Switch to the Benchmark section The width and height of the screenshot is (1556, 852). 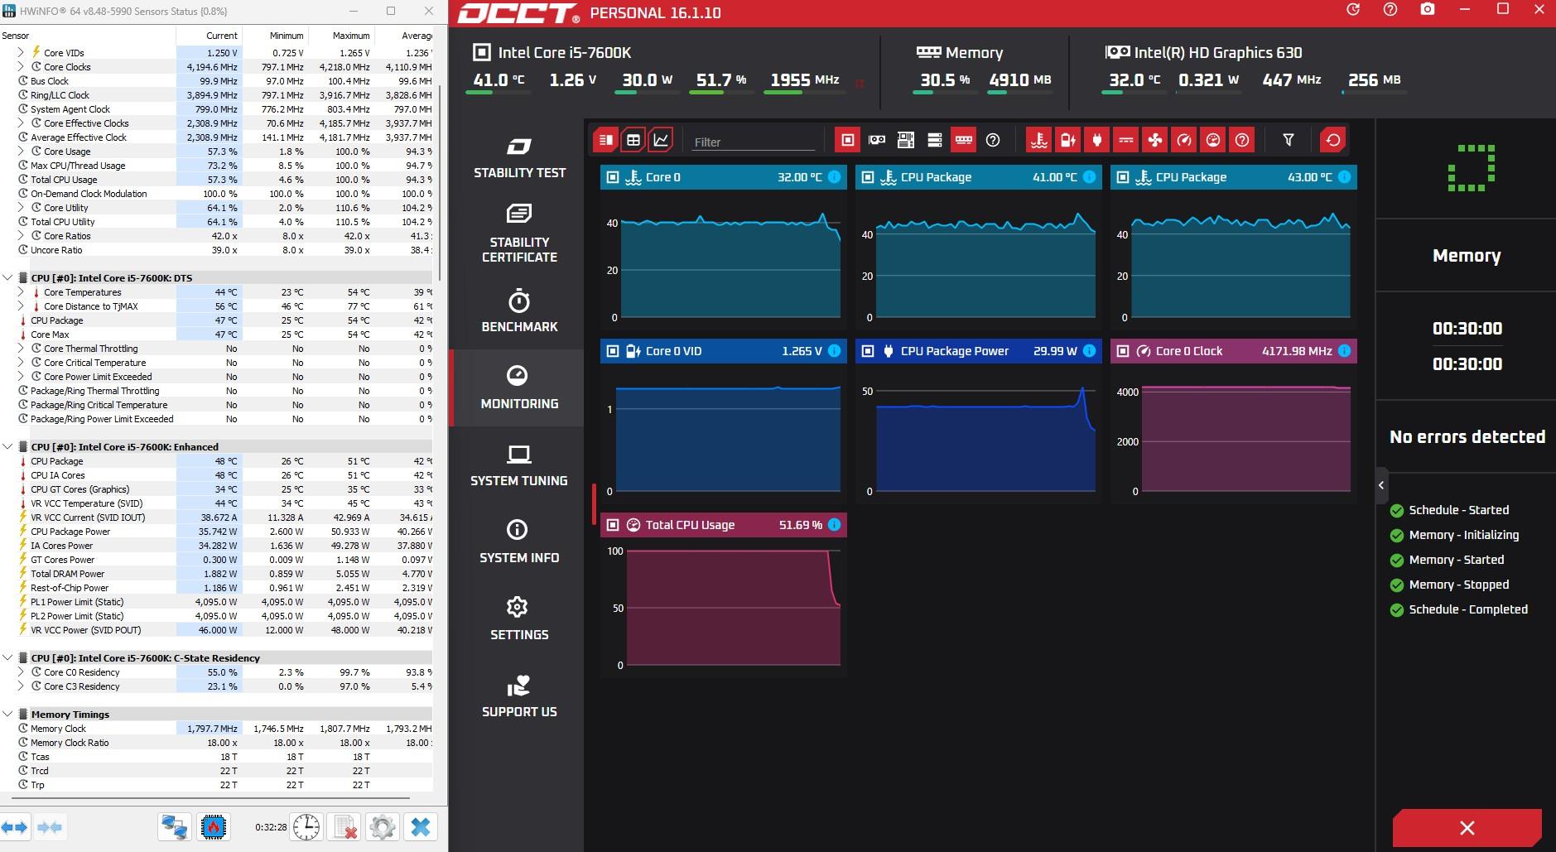click(519, 311)
